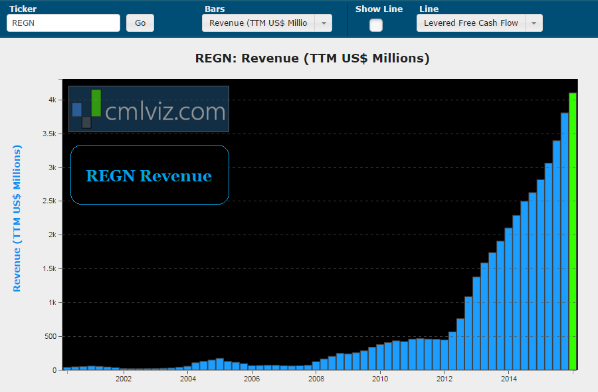The image size is (598, 392).
Task: Click the 2002 x-axis label
Action: 124,379
